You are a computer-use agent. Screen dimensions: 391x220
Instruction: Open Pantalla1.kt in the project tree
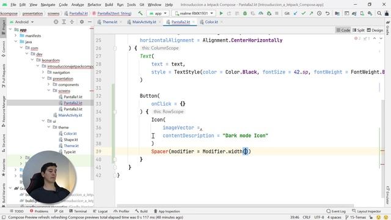pyautogui.click(x=73, y=97)
